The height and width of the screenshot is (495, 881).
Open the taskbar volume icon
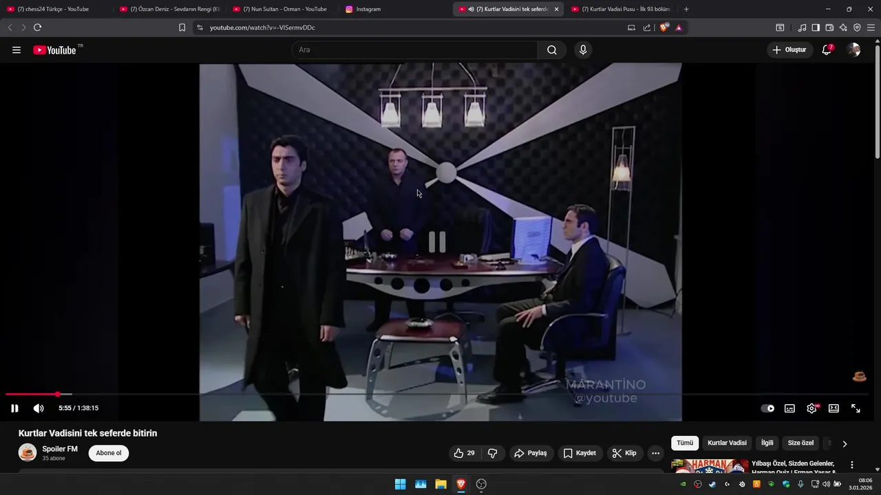(x=826, y=484)
